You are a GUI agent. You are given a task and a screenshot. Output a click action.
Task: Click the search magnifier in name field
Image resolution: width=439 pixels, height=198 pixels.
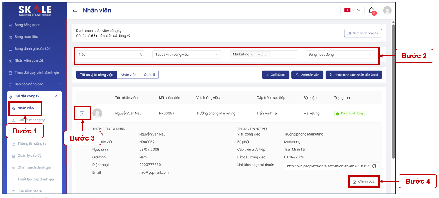[140, 54]
